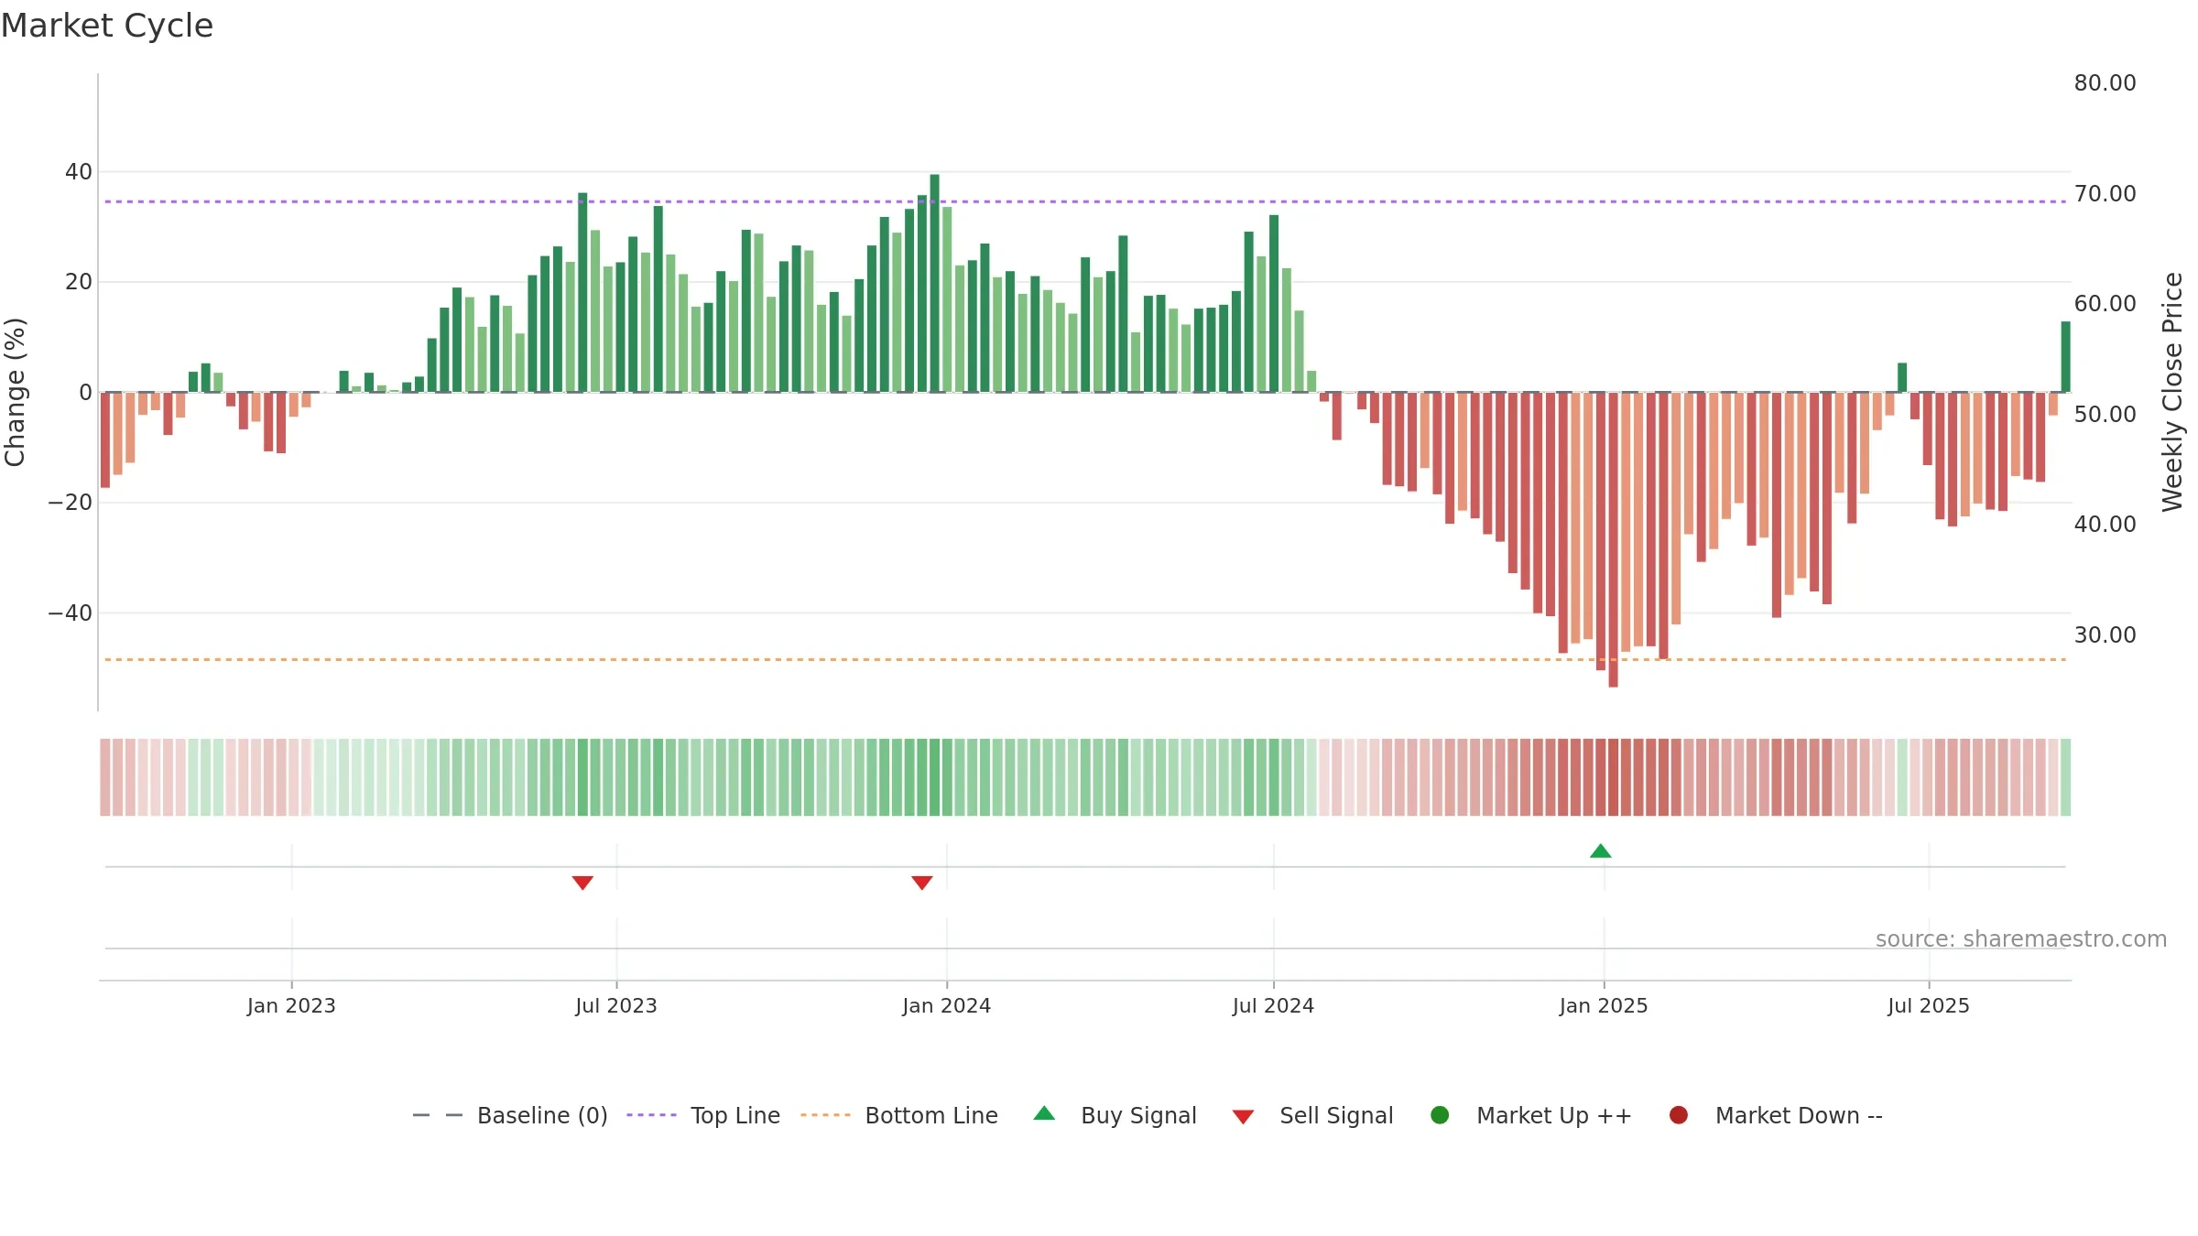
Task: Click the purple dotted Top Line legend sample
Action: [x=651, y=1115]
